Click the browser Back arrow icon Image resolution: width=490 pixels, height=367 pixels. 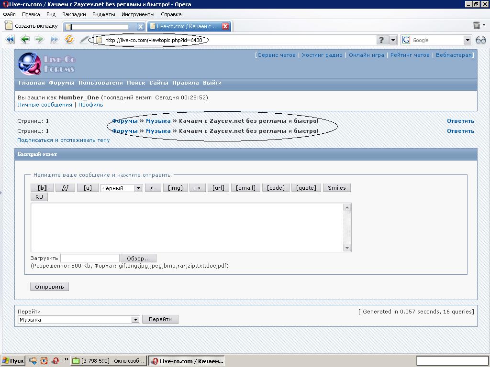coord(25,40)
